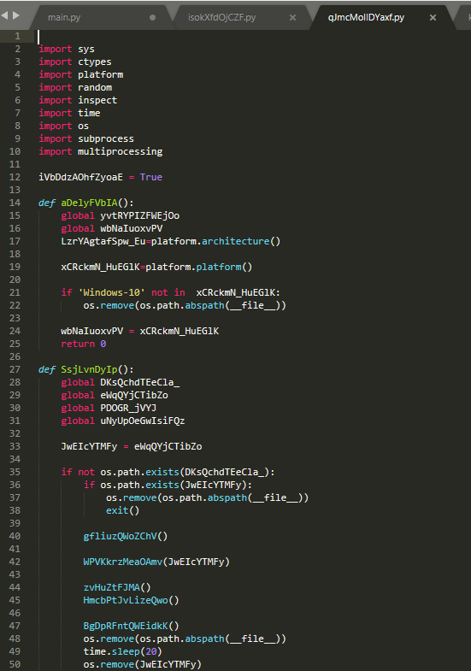Viewport: 471px width, 671px height.
Task: Click line number 27 in gutter
Action: [15, 369]
